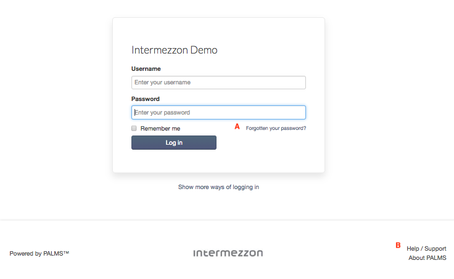Open the About PALMS link
This screenshot has width=454, height=279.
point(427,258)
